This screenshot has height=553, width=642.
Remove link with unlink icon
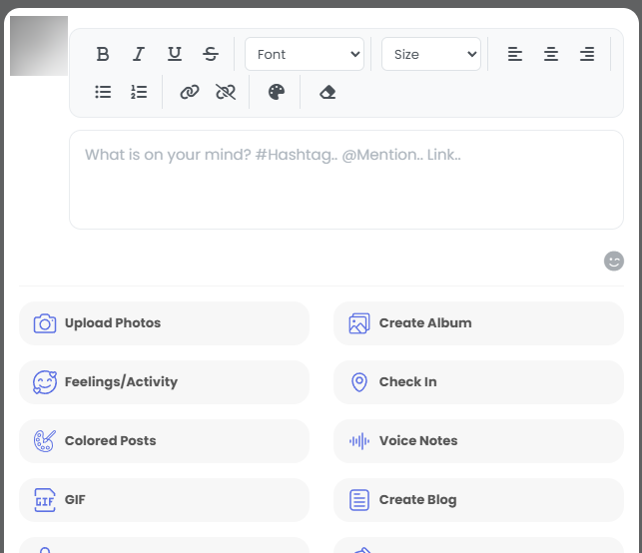(x=226, y=92)
